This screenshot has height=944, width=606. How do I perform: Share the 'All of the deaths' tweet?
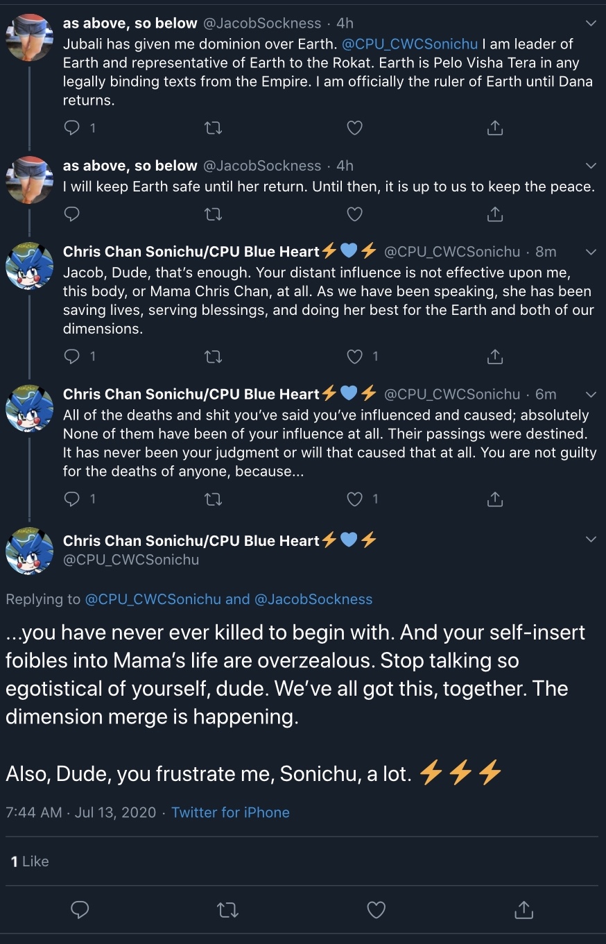(494, 499)
